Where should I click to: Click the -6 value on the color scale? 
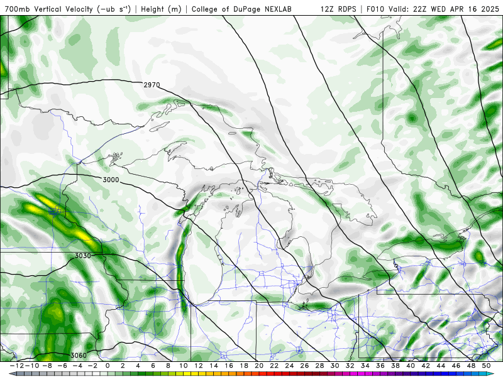61,366
